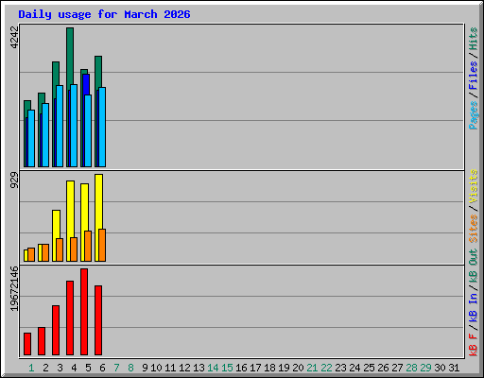The width and height of the screenshot is (484, 378).
Task: Click the Files legend label
Action: (x=473, y=76)
